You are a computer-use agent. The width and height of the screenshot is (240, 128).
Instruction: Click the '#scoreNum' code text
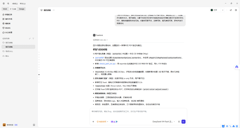coord(100,72)
